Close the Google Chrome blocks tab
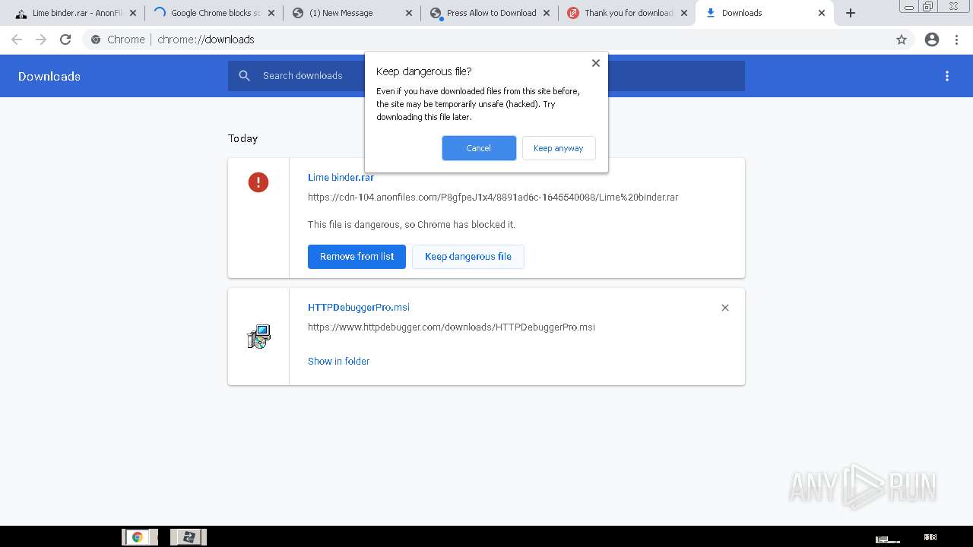The image size is (973, 547). click(271, 13)
